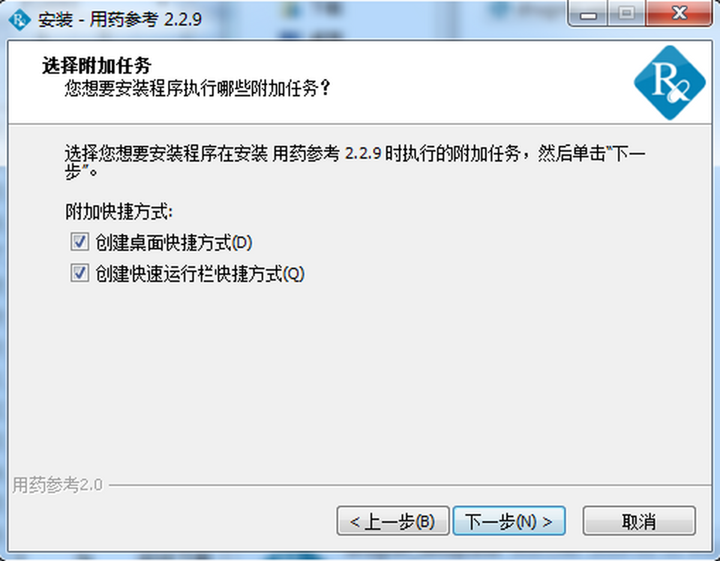Minimize the installer window

tap(589, 14)
